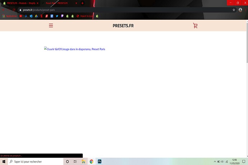
Task: Check the battery status icon
Action: tap(219, 161)
